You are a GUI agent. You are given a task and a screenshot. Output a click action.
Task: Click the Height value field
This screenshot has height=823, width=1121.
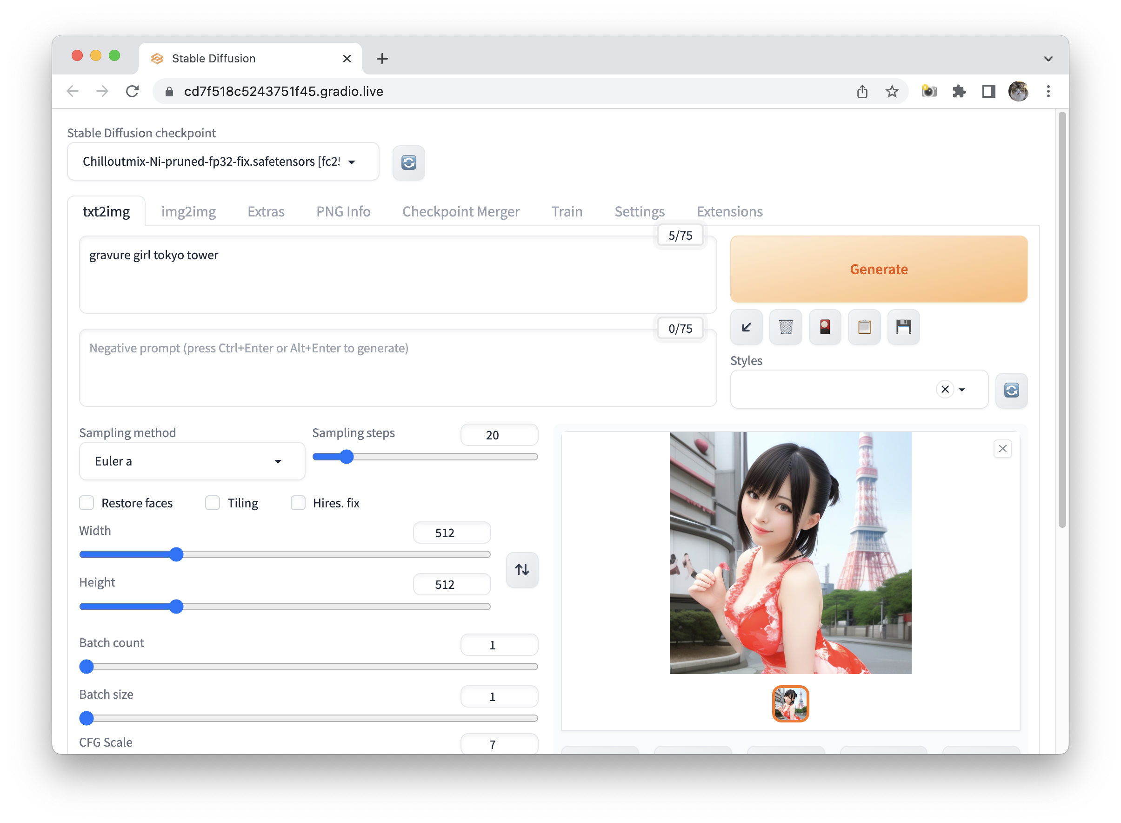[x=452, y=584]
